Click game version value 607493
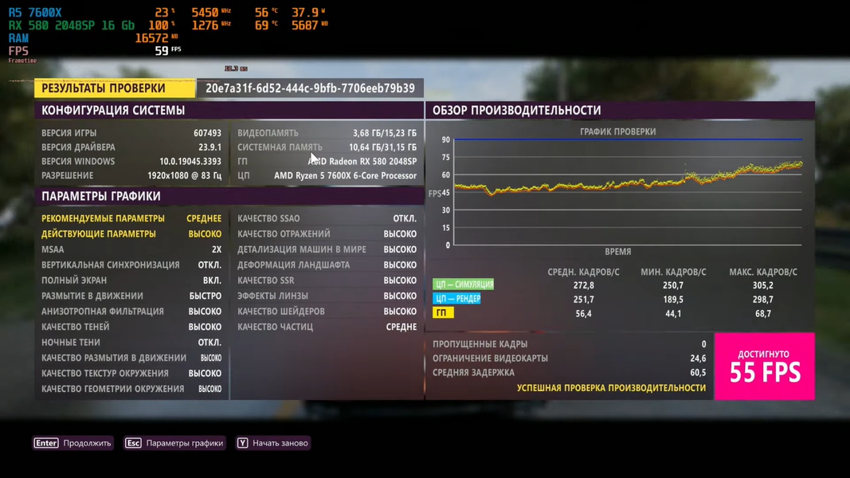Image resolution: width=850 pixels, height=478 pixels. point(207,133)
